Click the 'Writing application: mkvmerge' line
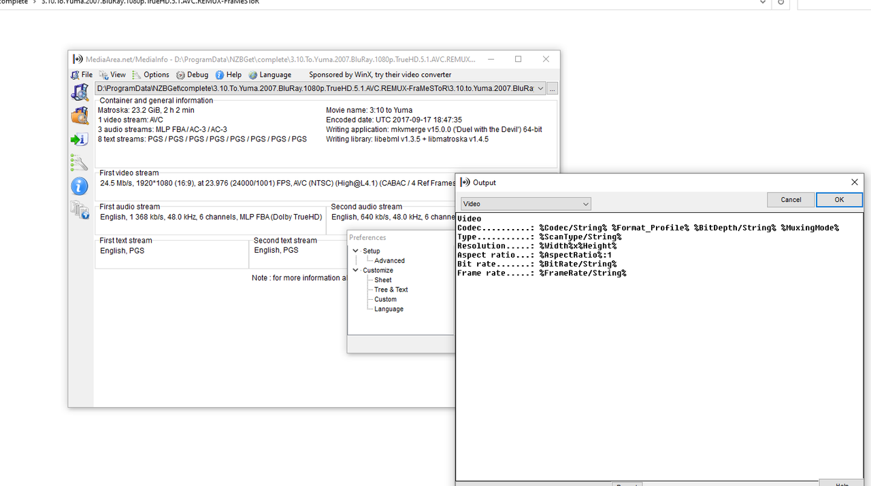This screenshot has width=871, height=486. coord(434,129)
